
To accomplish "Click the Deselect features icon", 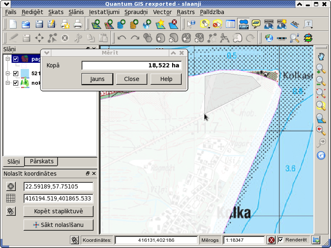I will (218, 24).
